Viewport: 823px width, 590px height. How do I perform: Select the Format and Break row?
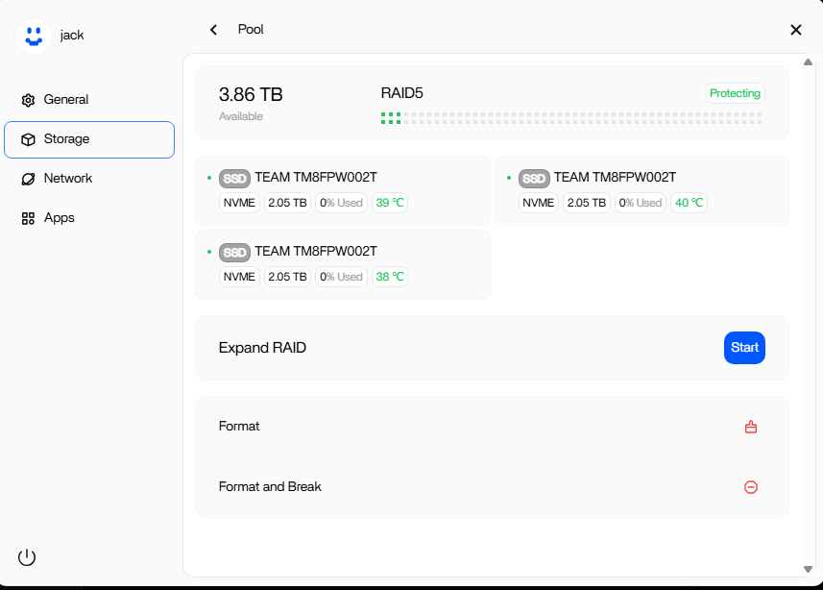(x=492, y=487)
